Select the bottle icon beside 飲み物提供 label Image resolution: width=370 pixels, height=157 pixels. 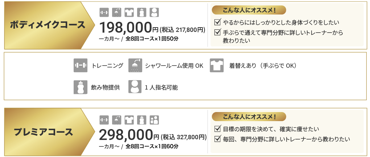click(x=81, y=87)
